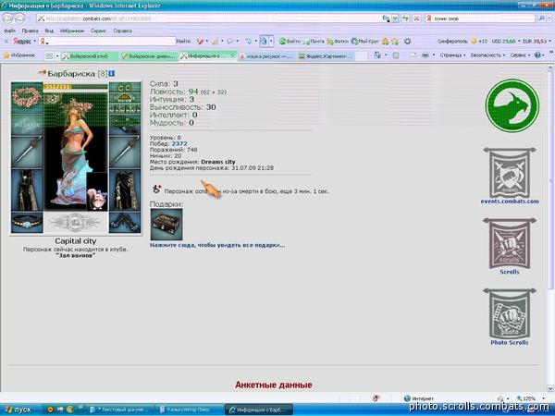Go back with the browser Back arrow
Screen dimensions: 555x416
click(x=7, y=18)
